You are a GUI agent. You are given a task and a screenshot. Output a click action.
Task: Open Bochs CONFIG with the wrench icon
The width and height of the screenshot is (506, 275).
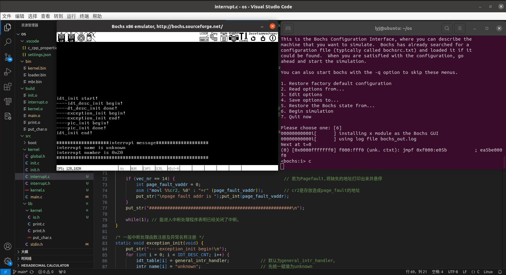(243, 37)
